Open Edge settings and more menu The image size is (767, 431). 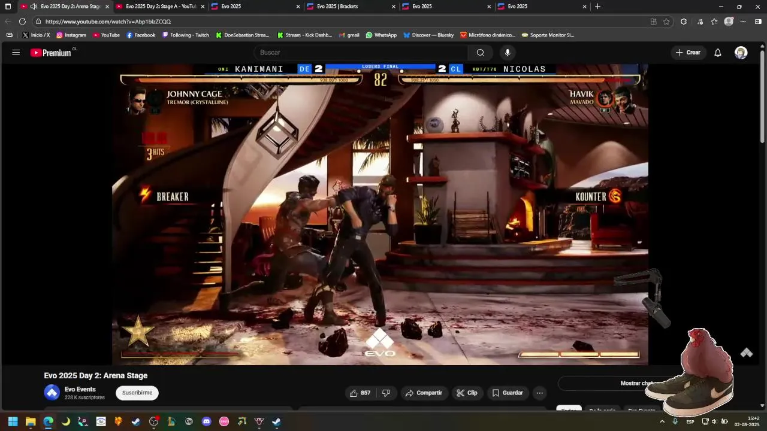point(743,22)
